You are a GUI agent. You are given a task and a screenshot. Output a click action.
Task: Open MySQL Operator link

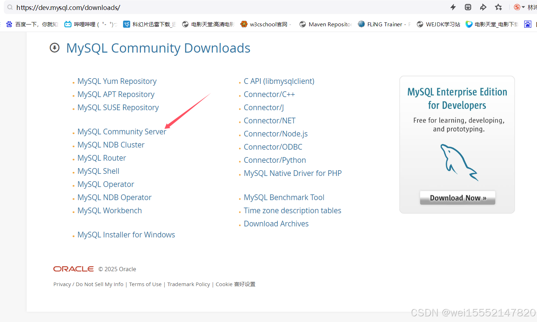point(106,184)
